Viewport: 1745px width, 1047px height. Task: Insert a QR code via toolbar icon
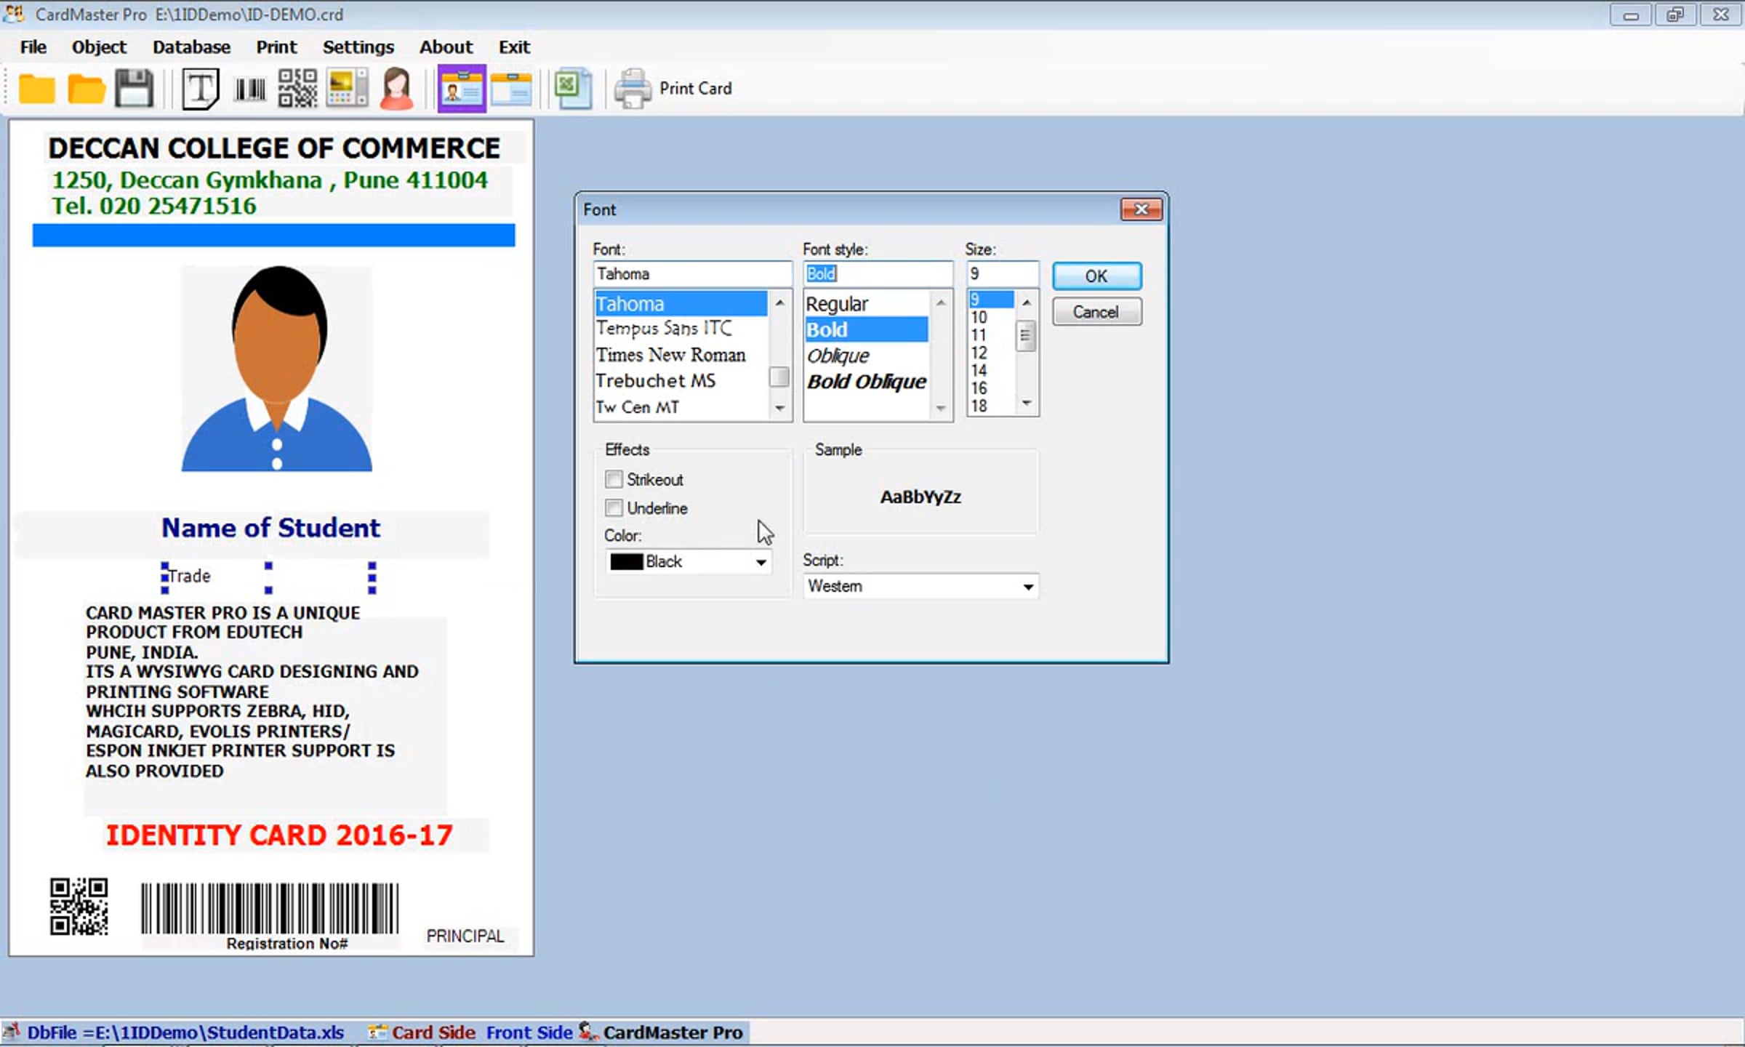297,89
